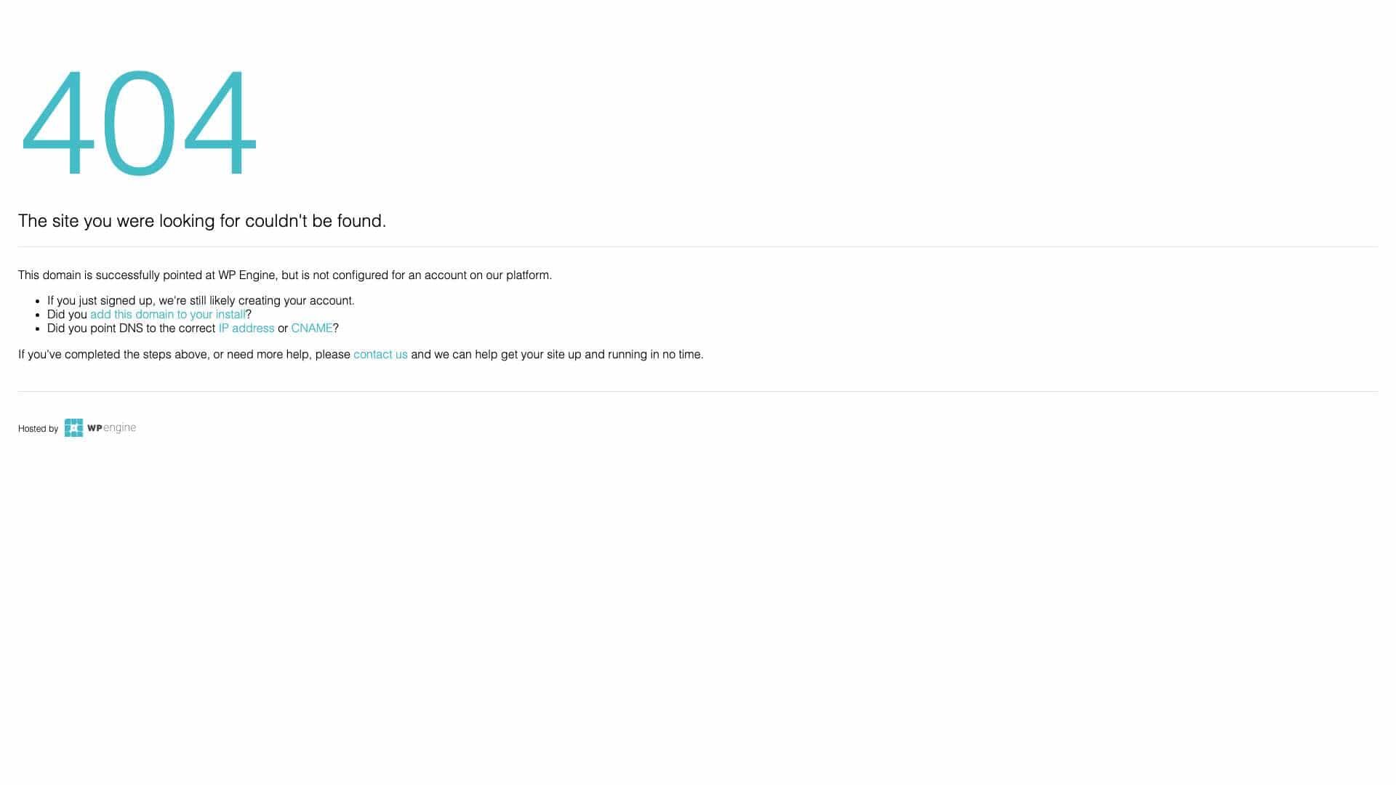Click 'Did you point DNS to the correct' text
Viewport: 1396px width, 785px height.
point(131,329)
